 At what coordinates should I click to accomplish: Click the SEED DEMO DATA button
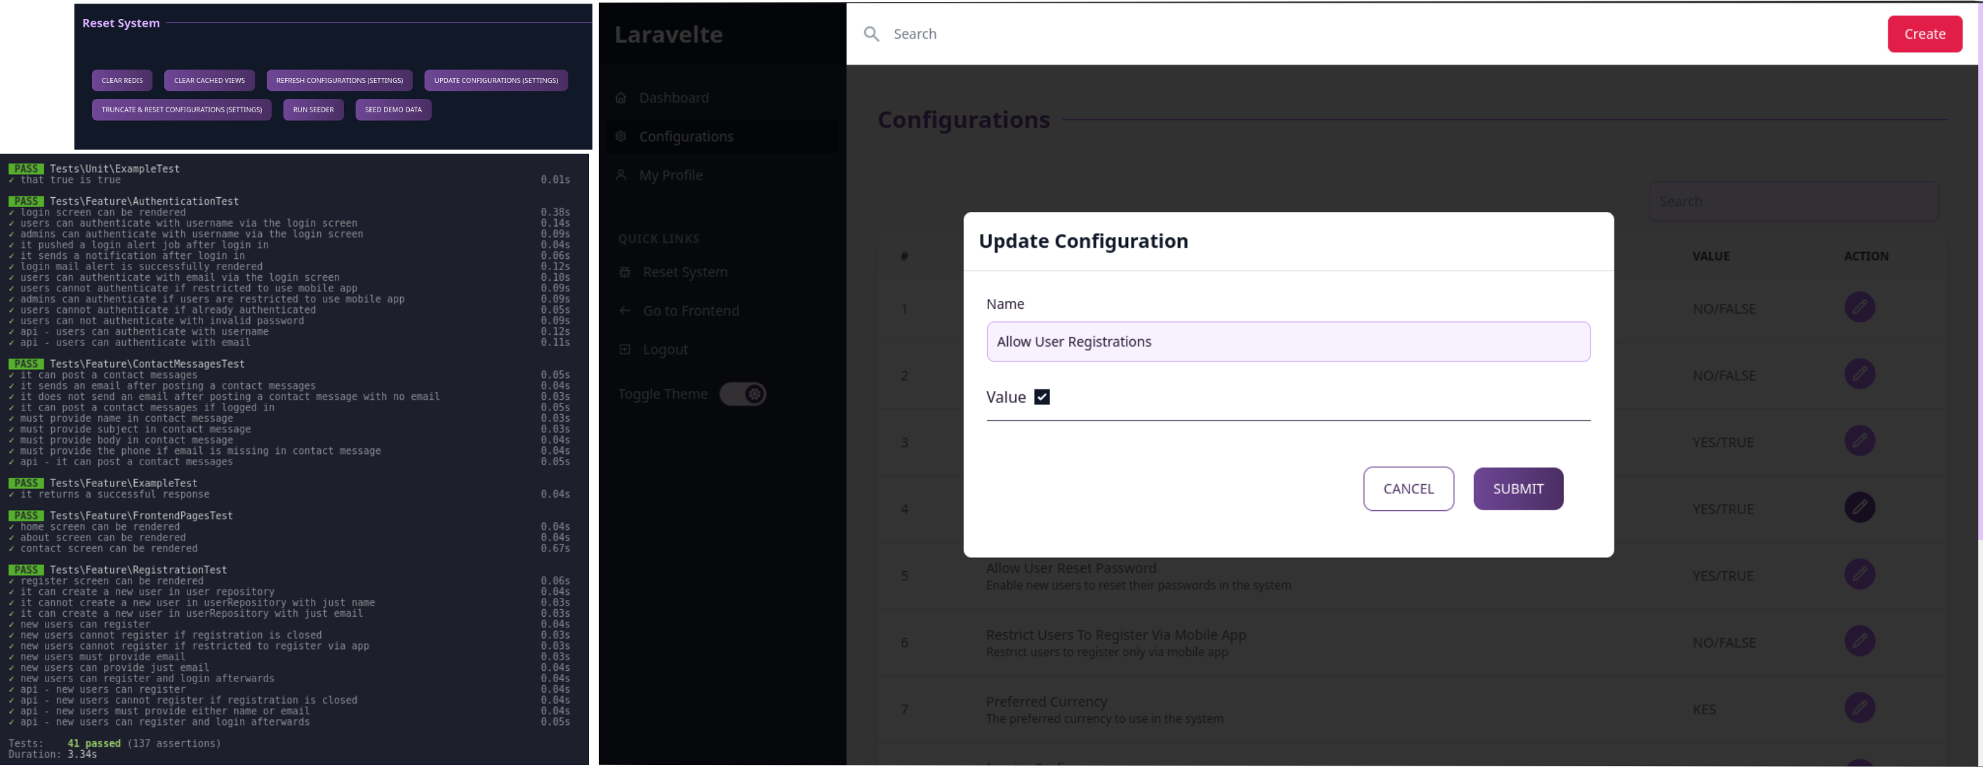coord(392,109)
